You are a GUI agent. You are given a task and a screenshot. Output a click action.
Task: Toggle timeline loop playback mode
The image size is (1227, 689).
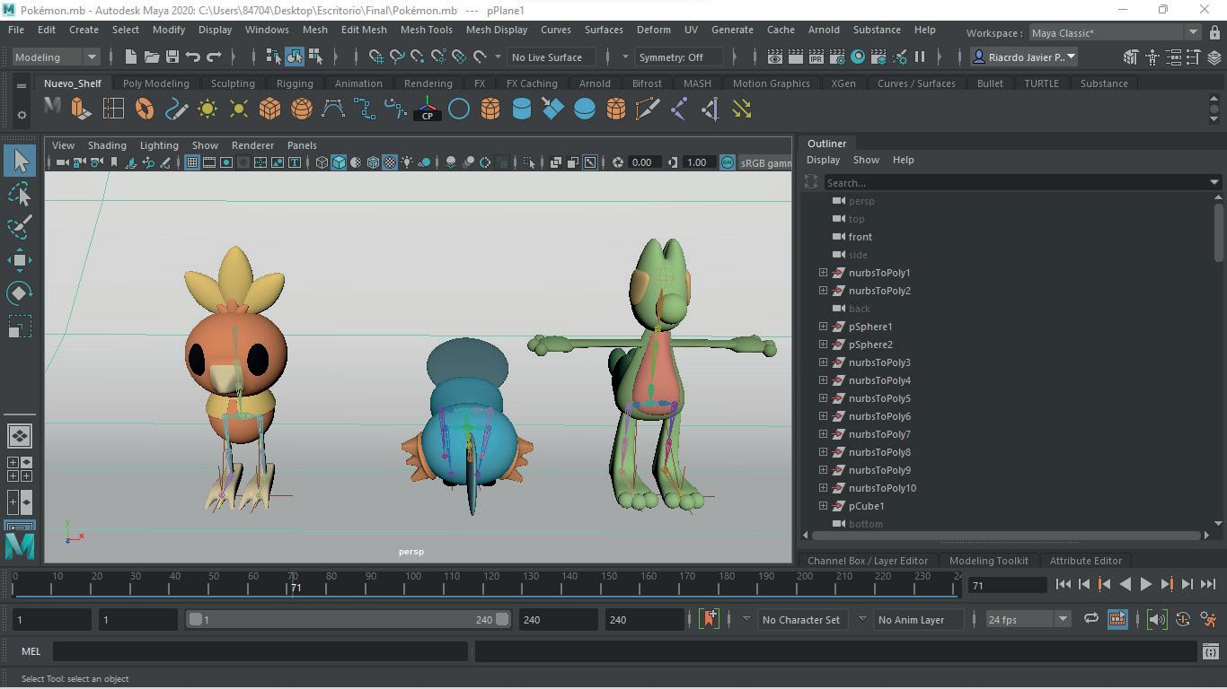point(1091,619)
